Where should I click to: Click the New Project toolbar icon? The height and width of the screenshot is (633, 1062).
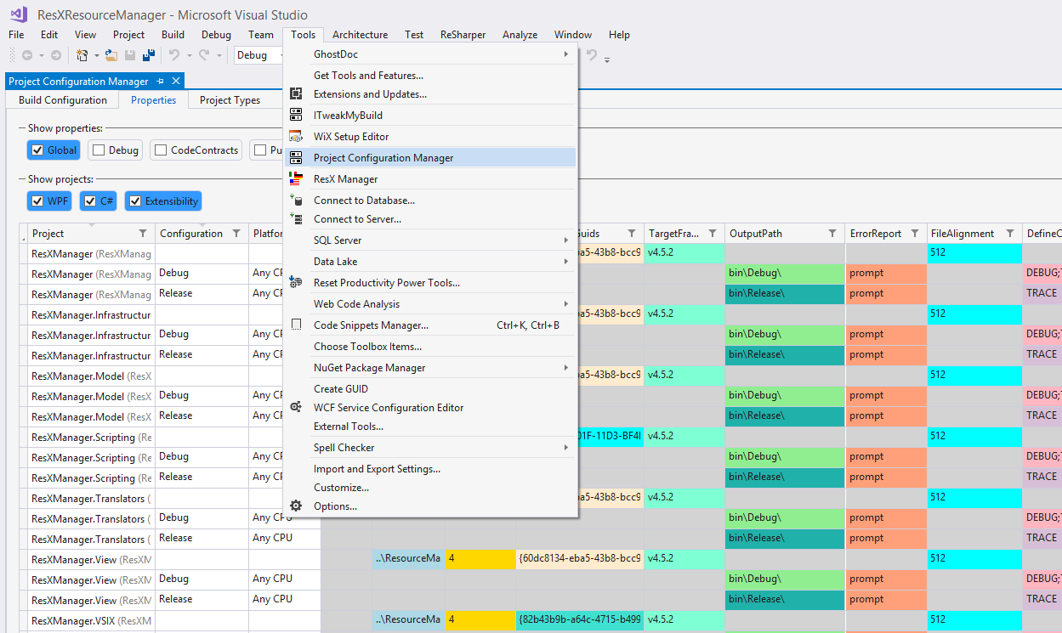coord(82,55)
